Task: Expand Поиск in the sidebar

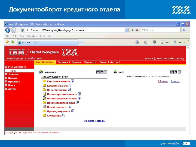Action: coord(6,85)
